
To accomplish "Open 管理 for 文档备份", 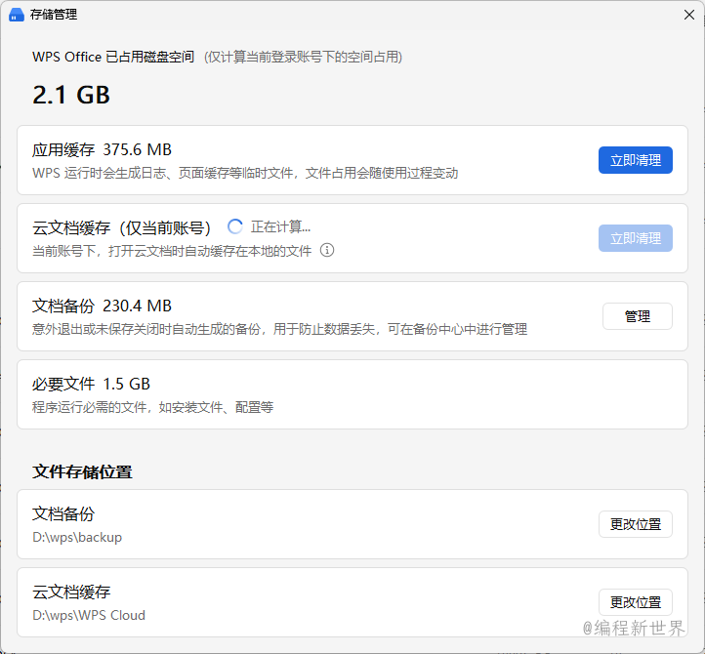I will pyautogui.click(x=637, y=316).
